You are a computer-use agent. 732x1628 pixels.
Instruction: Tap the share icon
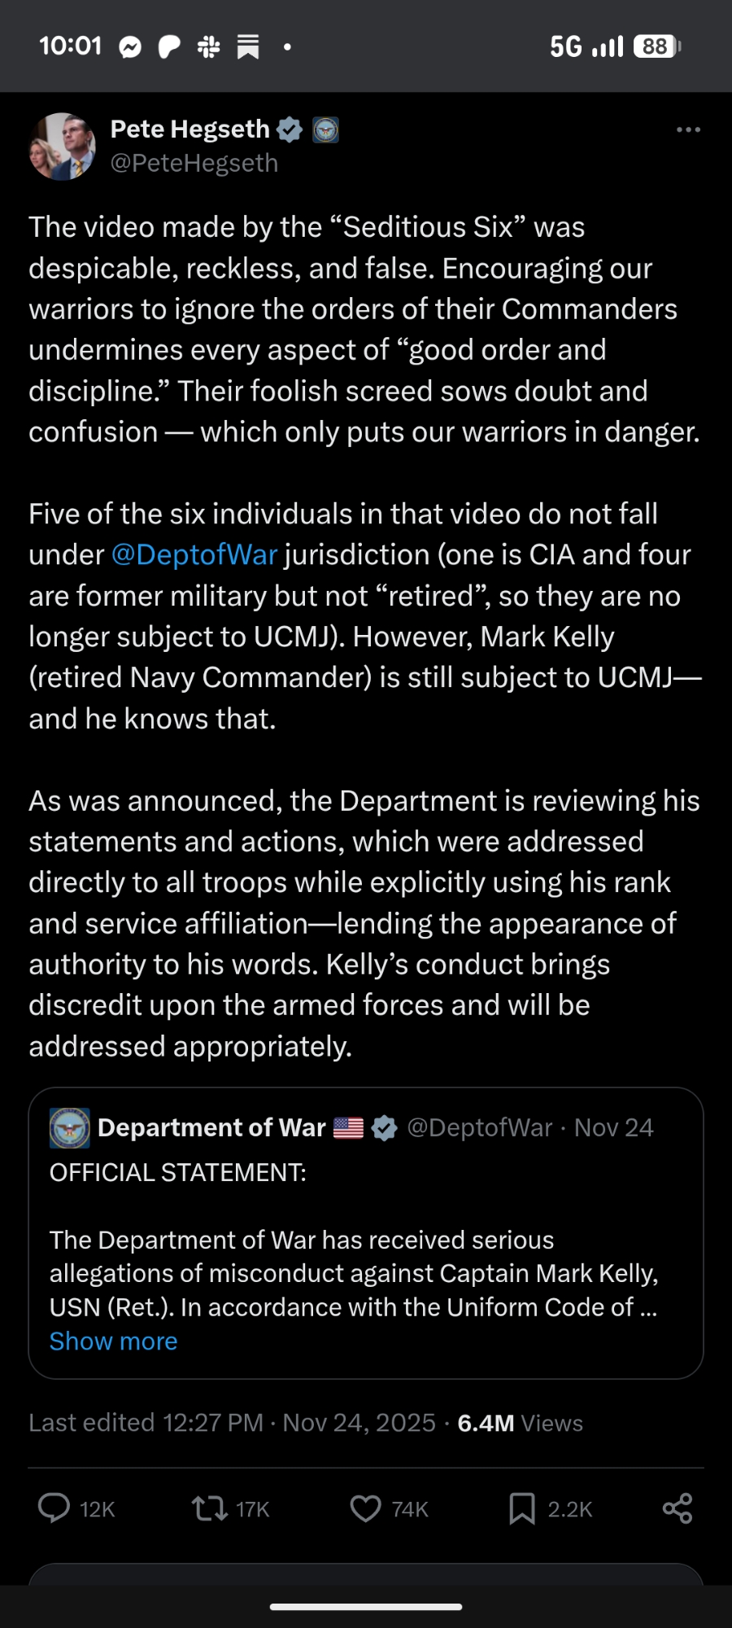click(x=677, y=1508)
